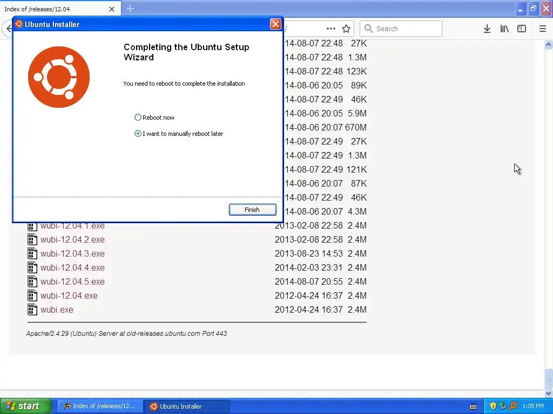Open the wubi-12.04.2.exe link

click(x=72, y=239)
